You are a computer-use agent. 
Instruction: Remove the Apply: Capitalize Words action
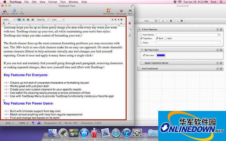[221, 63]
